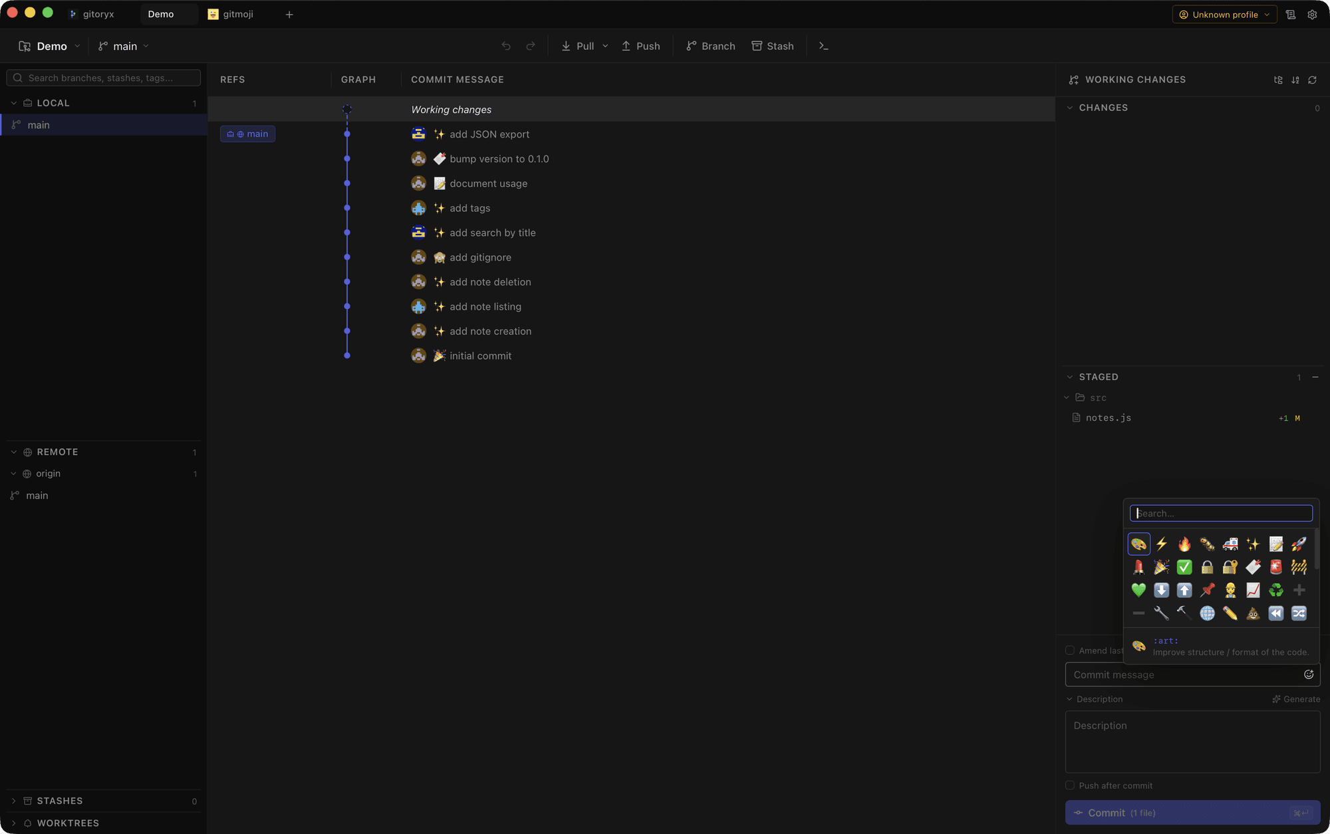Open the main branch dropdown in toolbar
This screenshot has height=834, width=1330.
click(x=124, y=46)
